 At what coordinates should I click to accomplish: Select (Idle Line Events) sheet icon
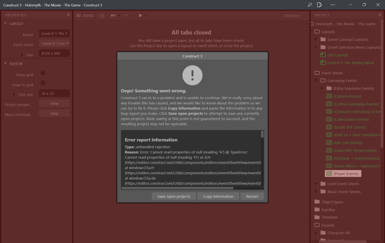329,142
